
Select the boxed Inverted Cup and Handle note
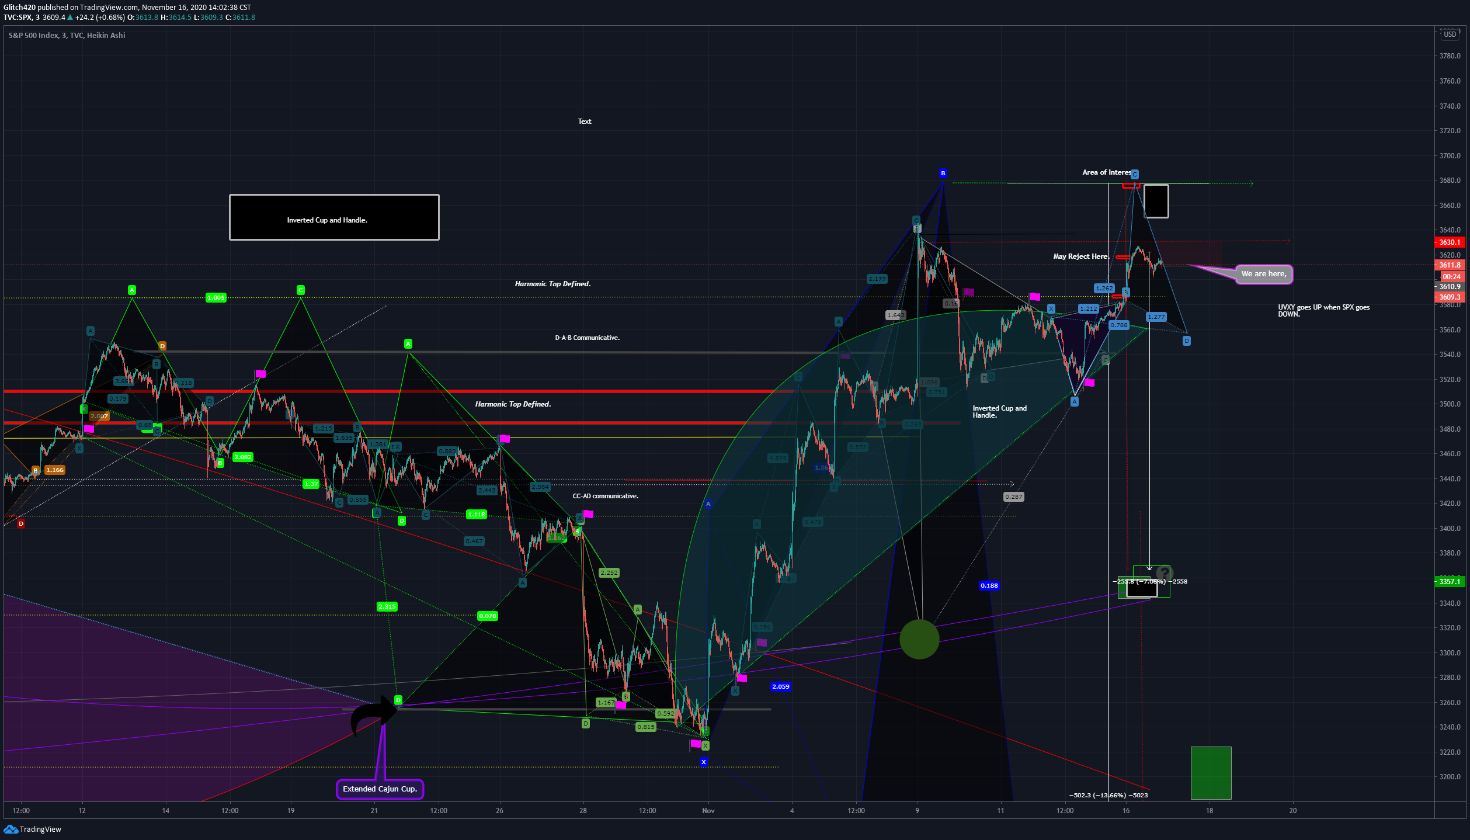334,217
